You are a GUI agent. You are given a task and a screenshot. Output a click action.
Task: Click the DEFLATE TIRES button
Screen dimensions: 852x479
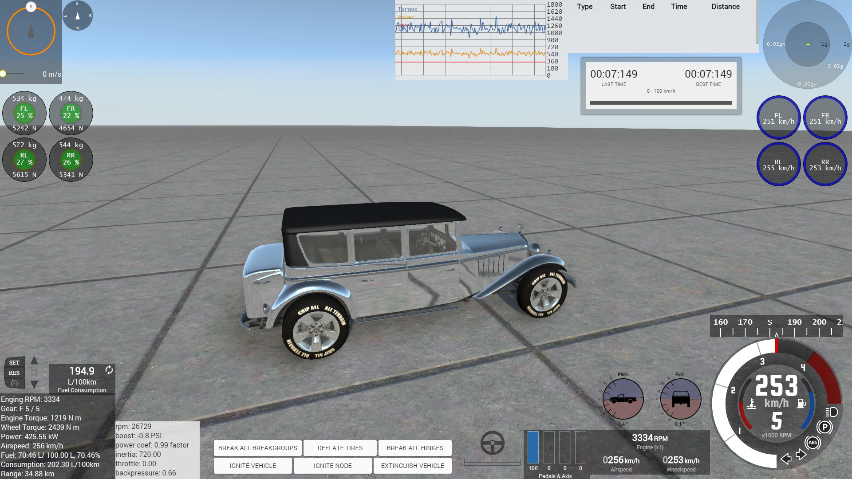coord(340,448)
